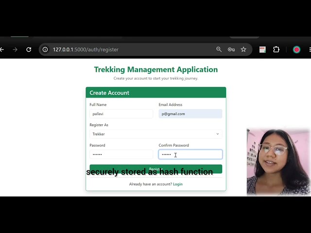Click the Full Name field containing pallavi
The width and height of the screenshot is (311, 233).
coord(121,114)
